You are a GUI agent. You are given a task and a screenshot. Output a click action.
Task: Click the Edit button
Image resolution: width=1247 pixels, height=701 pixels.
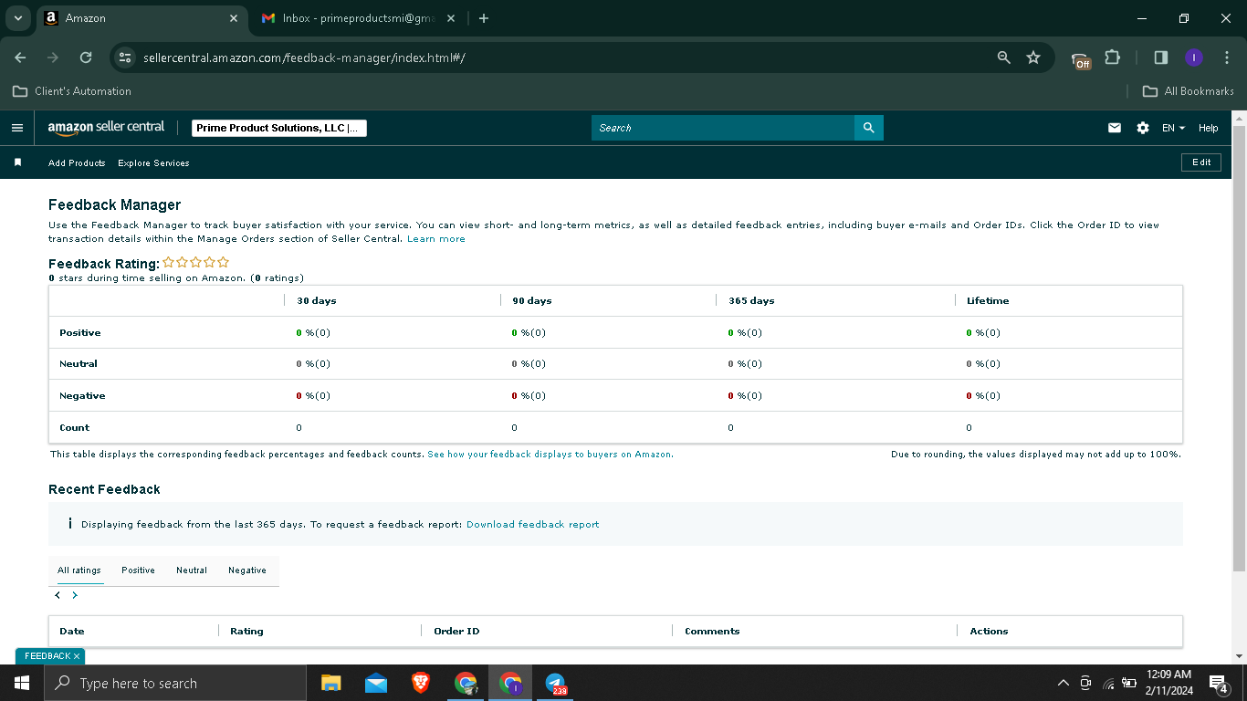pos(1201,162)
